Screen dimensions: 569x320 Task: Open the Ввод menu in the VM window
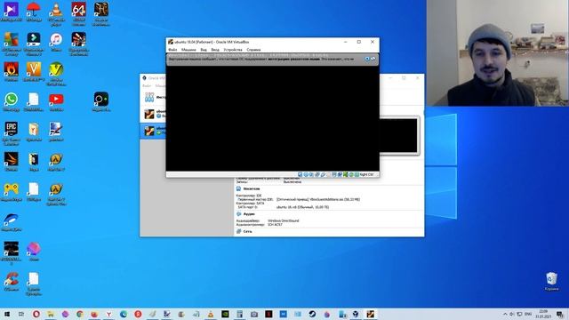(x=215, y=50)
